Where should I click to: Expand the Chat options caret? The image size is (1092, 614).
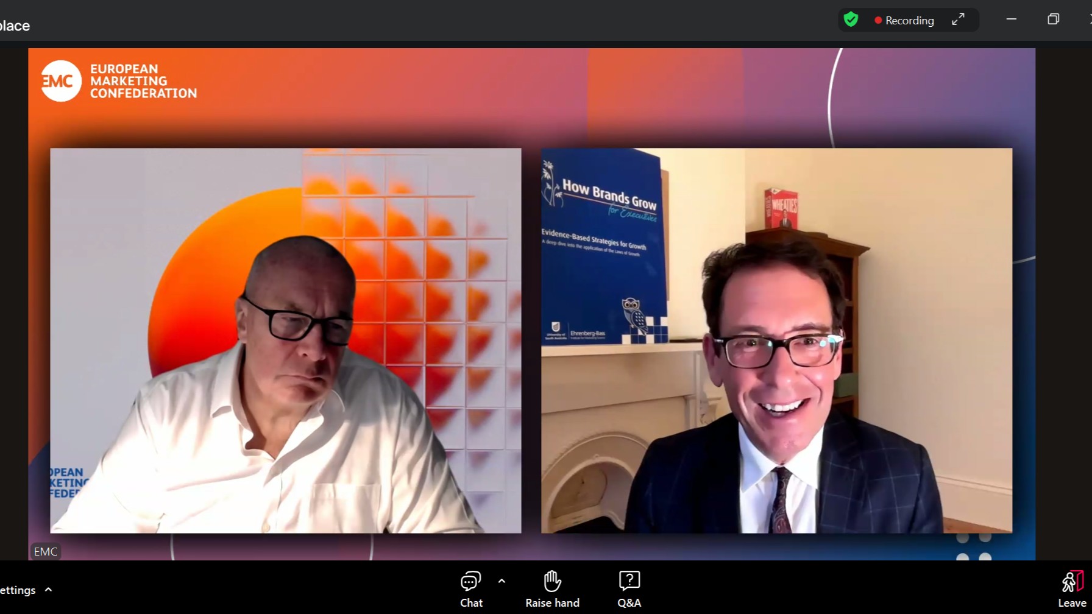(502, 581)
